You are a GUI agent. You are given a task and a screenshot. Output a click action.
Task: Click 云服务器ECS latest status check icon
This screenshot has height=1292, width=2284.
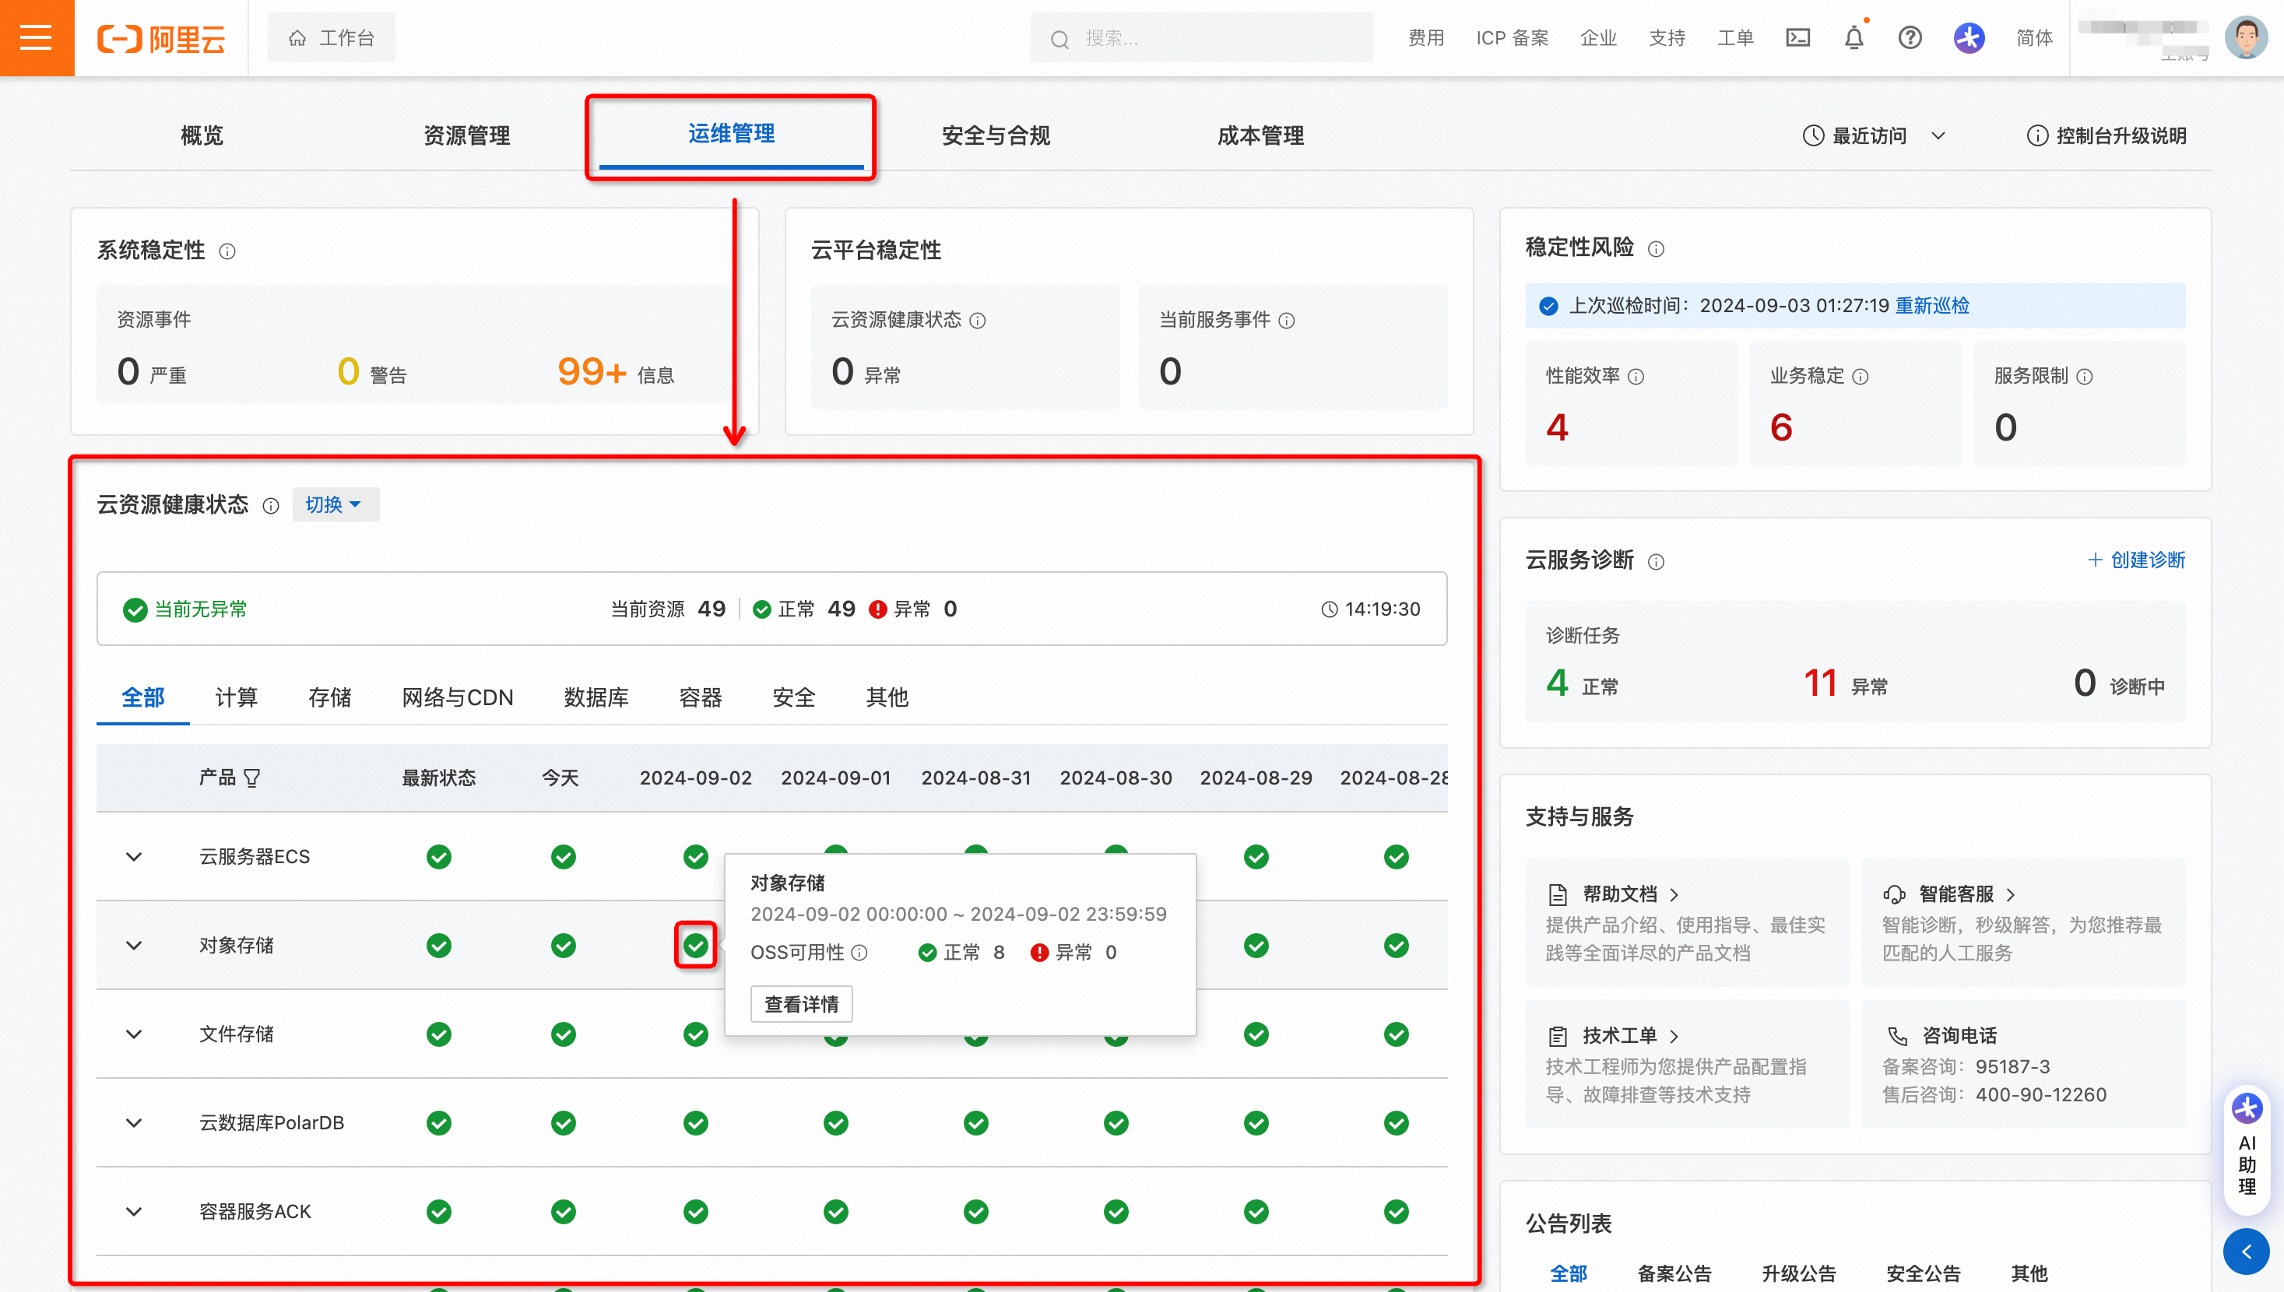(439, 856)
